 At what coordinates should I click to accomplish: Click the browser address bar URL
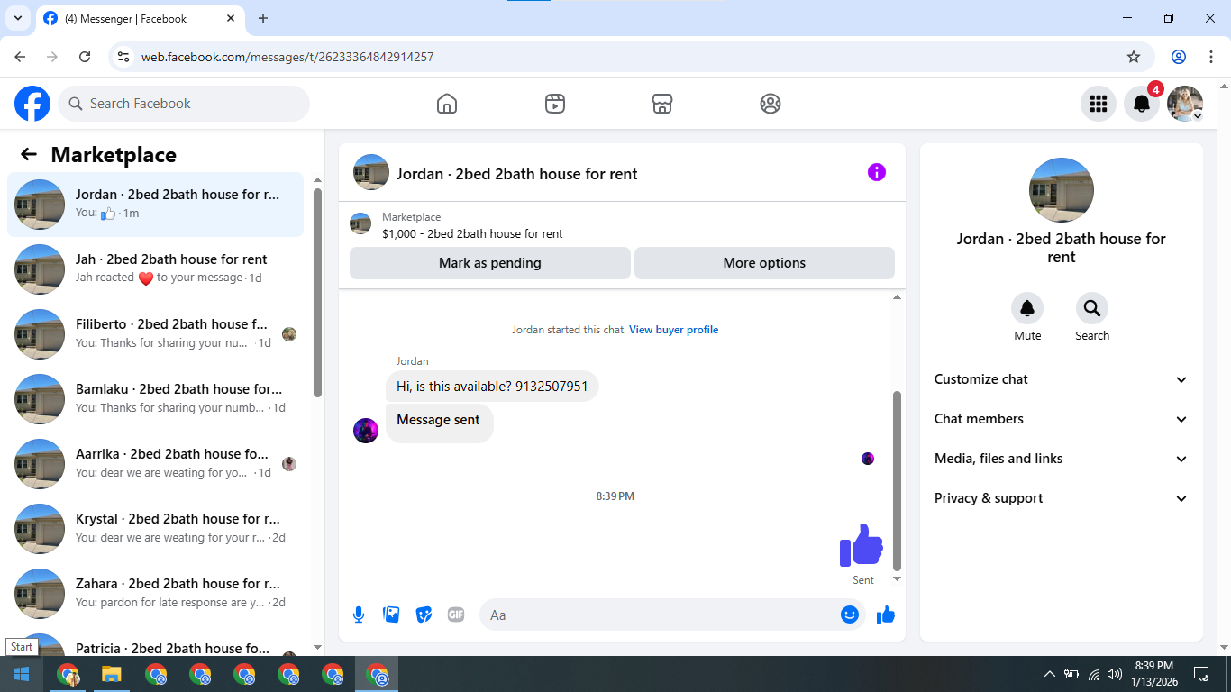[x=287, y=57]
